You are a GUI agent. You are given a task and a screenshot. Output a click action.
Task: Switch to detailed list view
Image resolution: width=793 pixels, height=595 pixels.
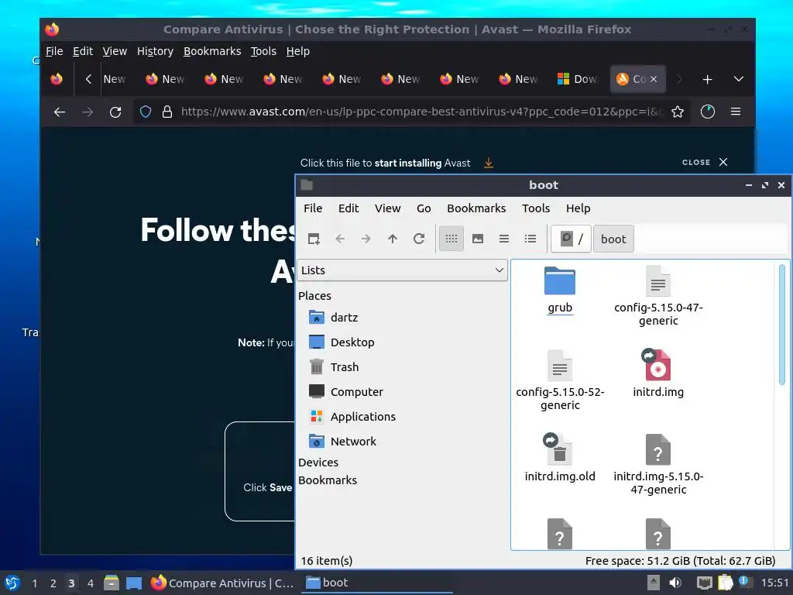click(530, 239)
